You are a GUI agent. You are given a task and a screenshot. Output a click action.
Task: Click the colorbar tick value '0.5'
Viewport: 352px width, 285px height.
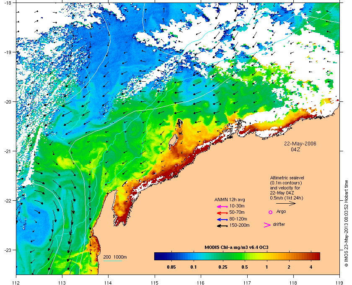pyautogui.click(x=245, y=267)
